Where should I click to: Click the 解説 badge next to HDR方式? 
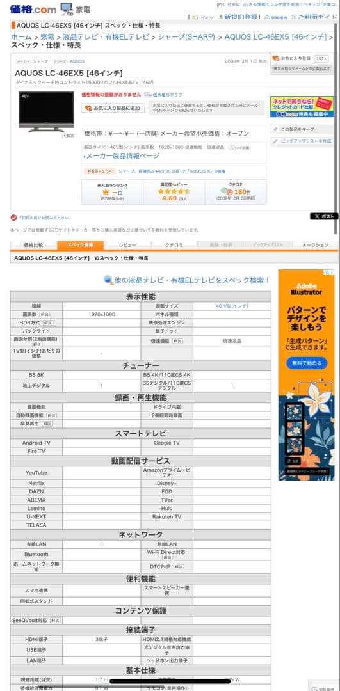47,322
